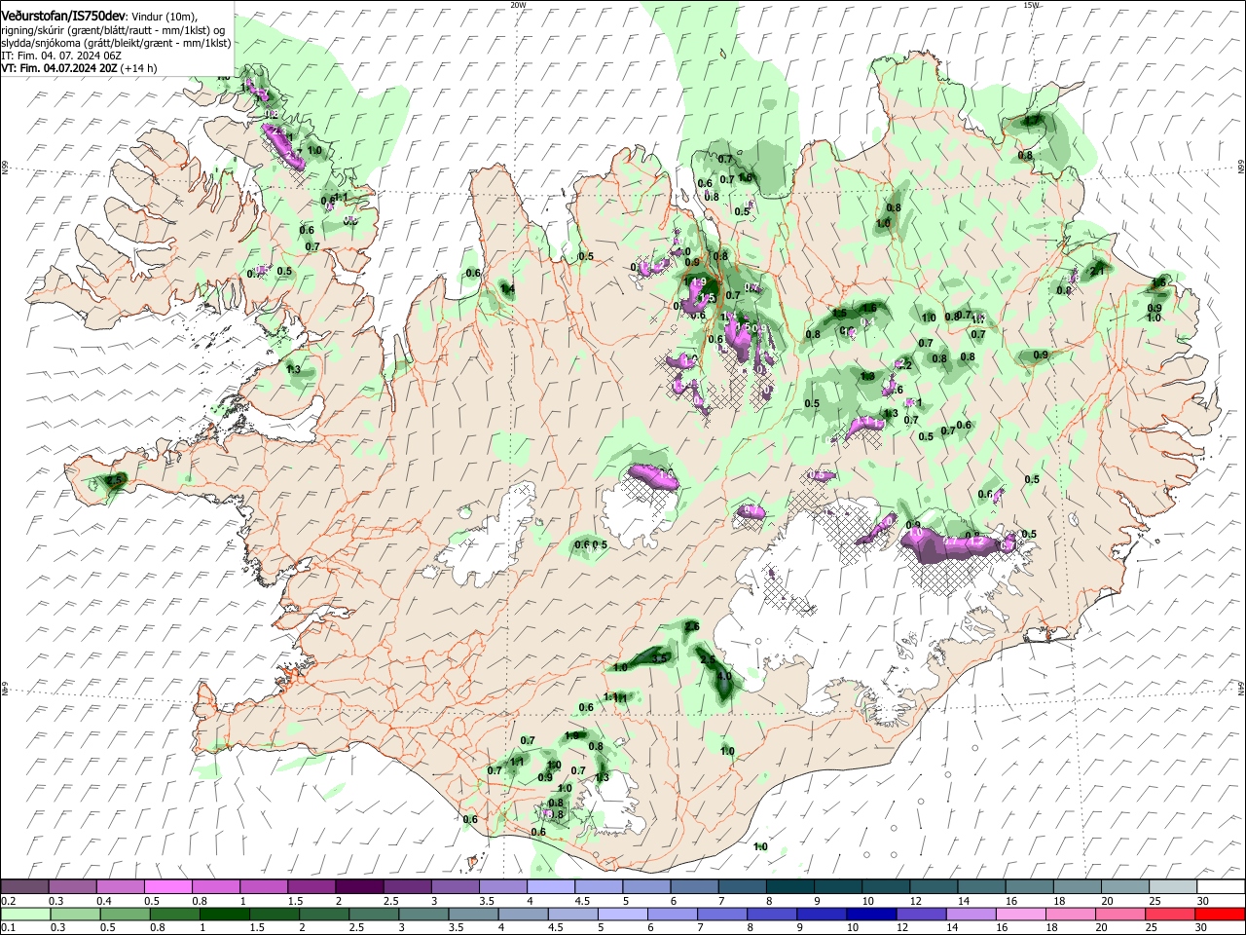Click the 2.1 precipitation value in the east

point(1098,270)
